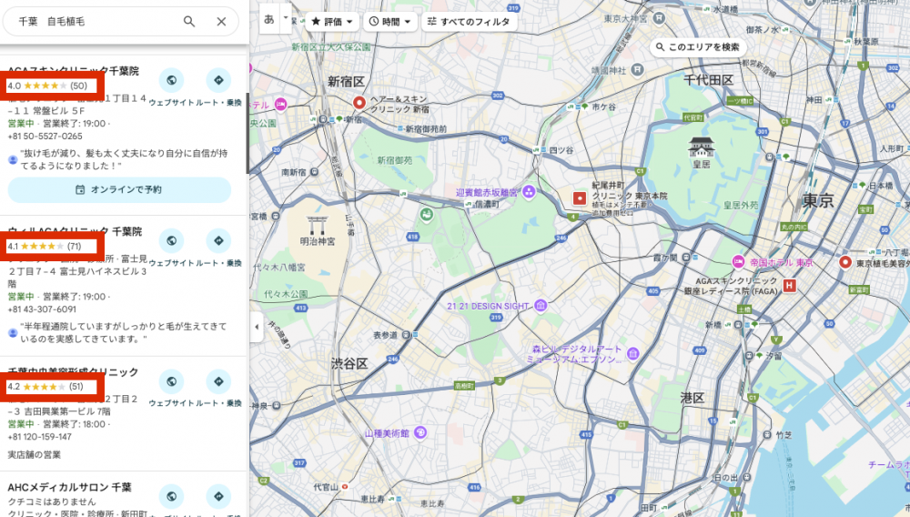Click 実店舗の営業 text
This screenshot has width=910, height=517.
(x=35, y=455)
